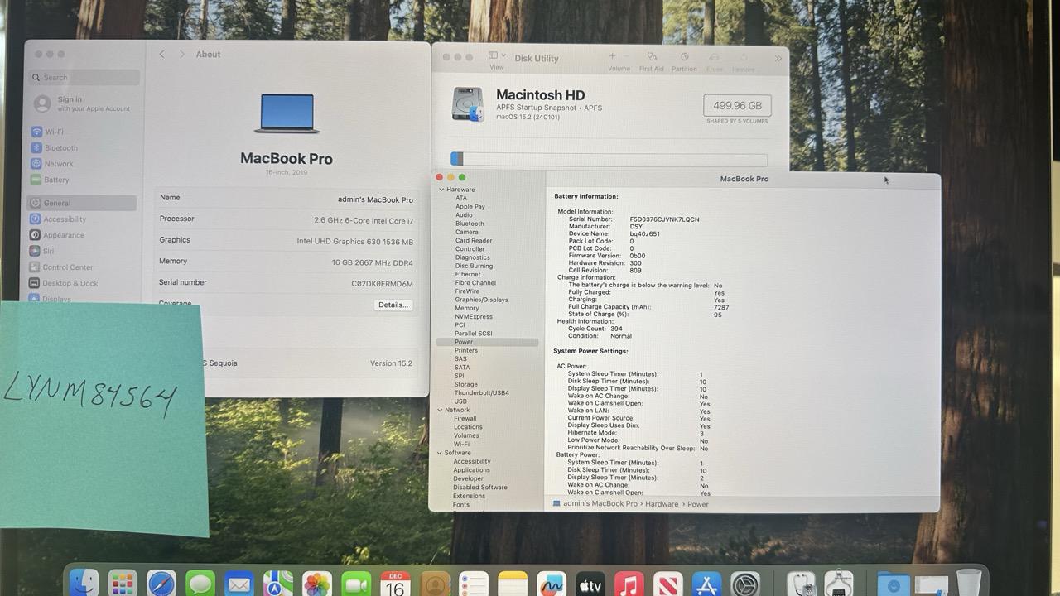Select NVMExpress in the Hardware list
Screen dimensions: 1060x596
pyautogui.click(x=474, y=316)
